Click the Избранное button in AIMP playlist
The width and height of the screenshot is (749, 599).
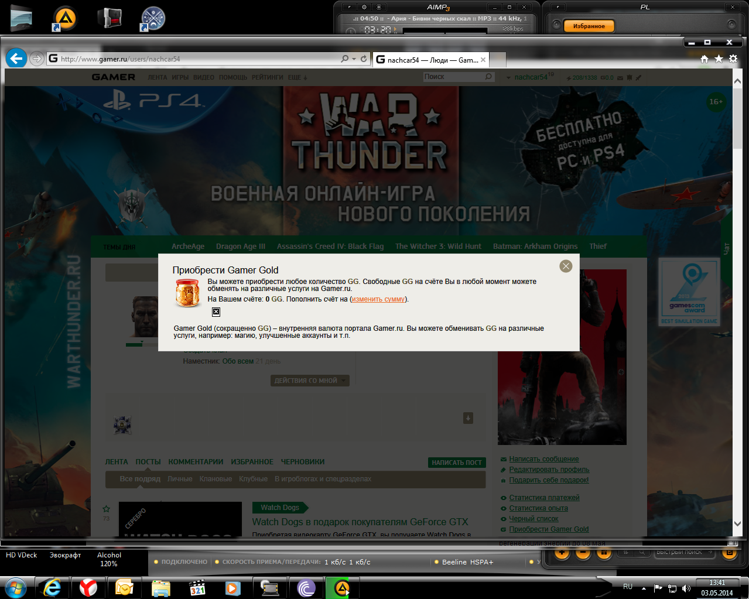(589, 26)
